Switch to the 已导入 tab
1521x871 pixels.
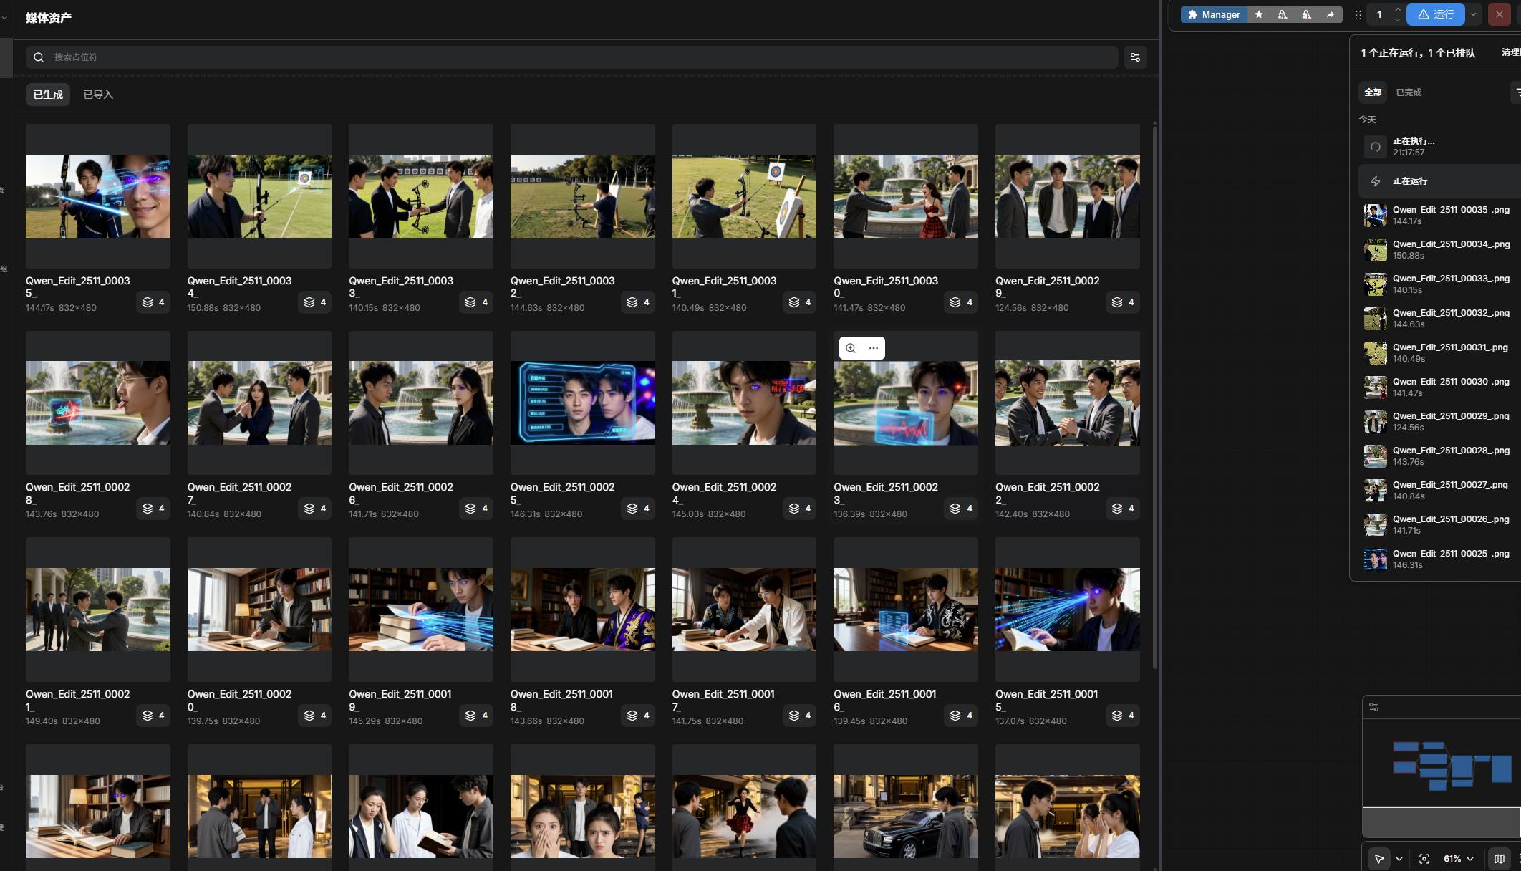tap(98, 95)
